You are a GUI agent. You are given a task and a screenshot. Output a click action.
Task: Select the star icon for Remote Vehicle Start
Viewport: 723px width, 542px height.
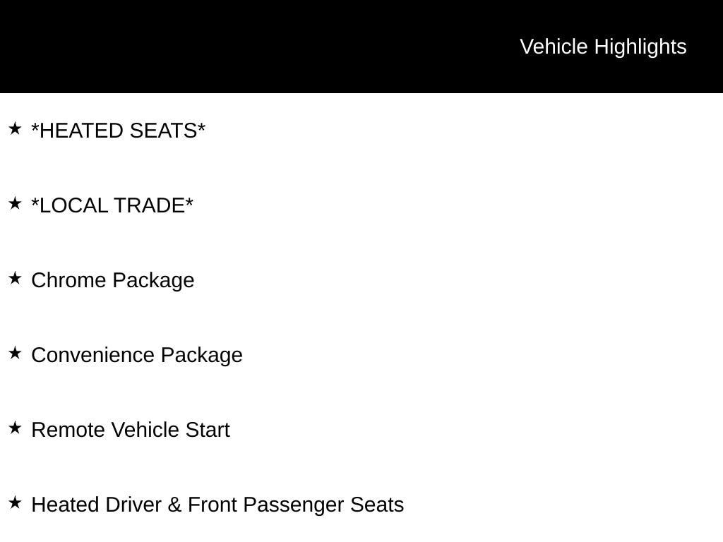click(15, 428)
